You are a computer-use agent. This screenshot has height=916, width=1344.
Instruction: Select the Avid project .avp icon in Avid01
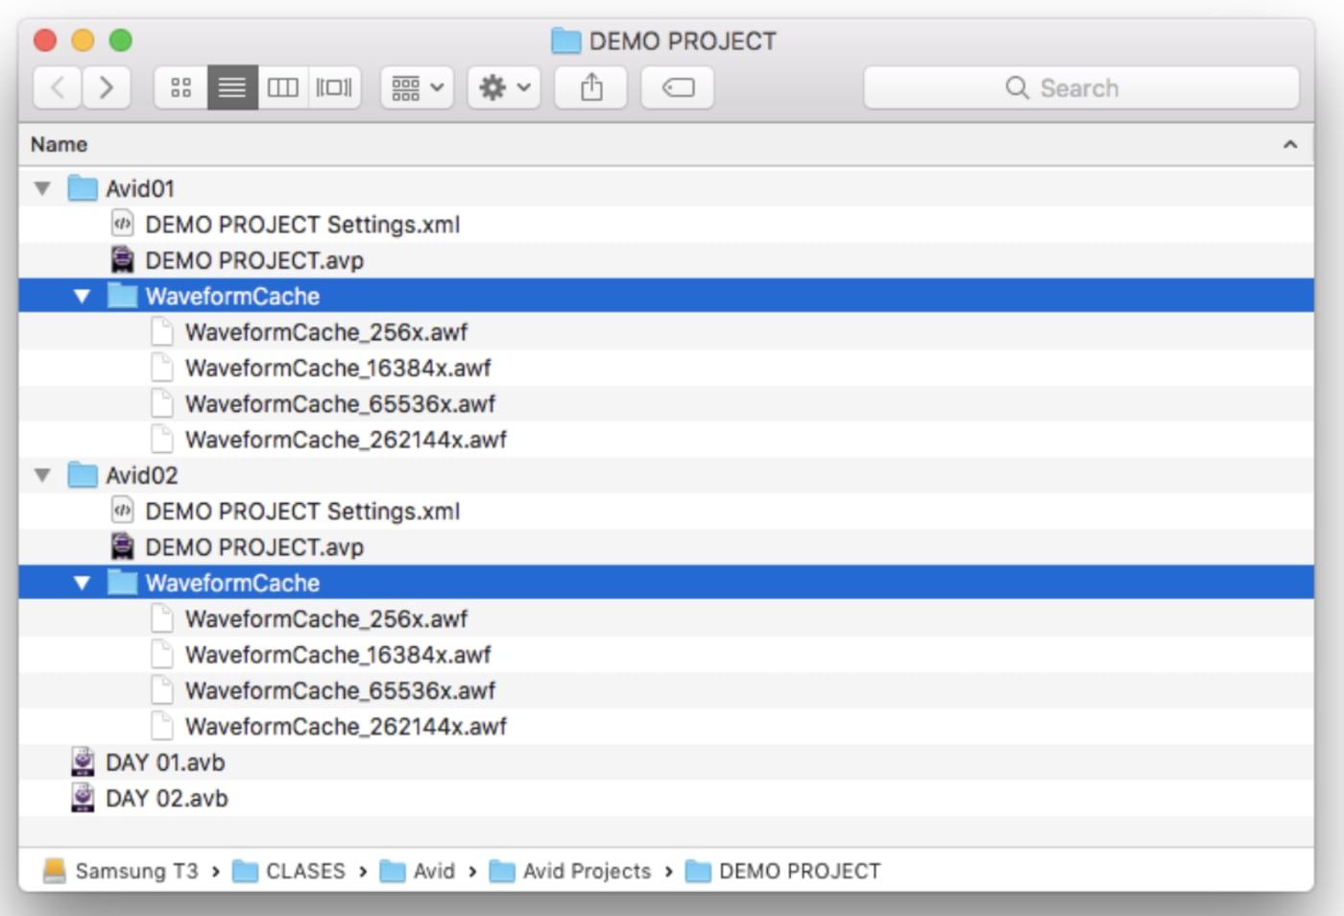(x=122, y=259)
